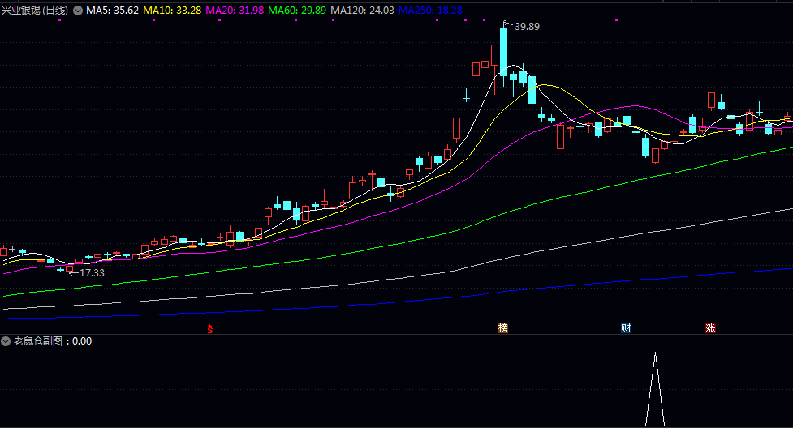Click the flag icon beside 39.89 high

point(506,23)
